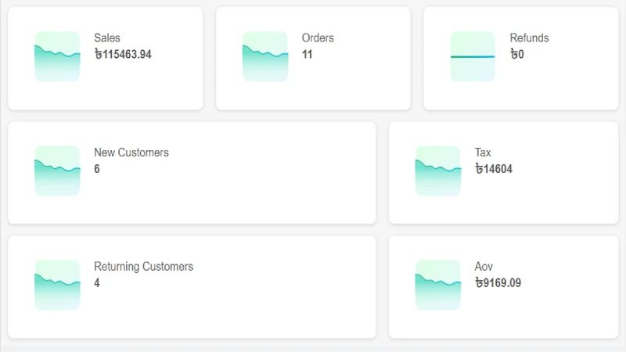Open the Tax sparkline chart icon

[438, 171]
